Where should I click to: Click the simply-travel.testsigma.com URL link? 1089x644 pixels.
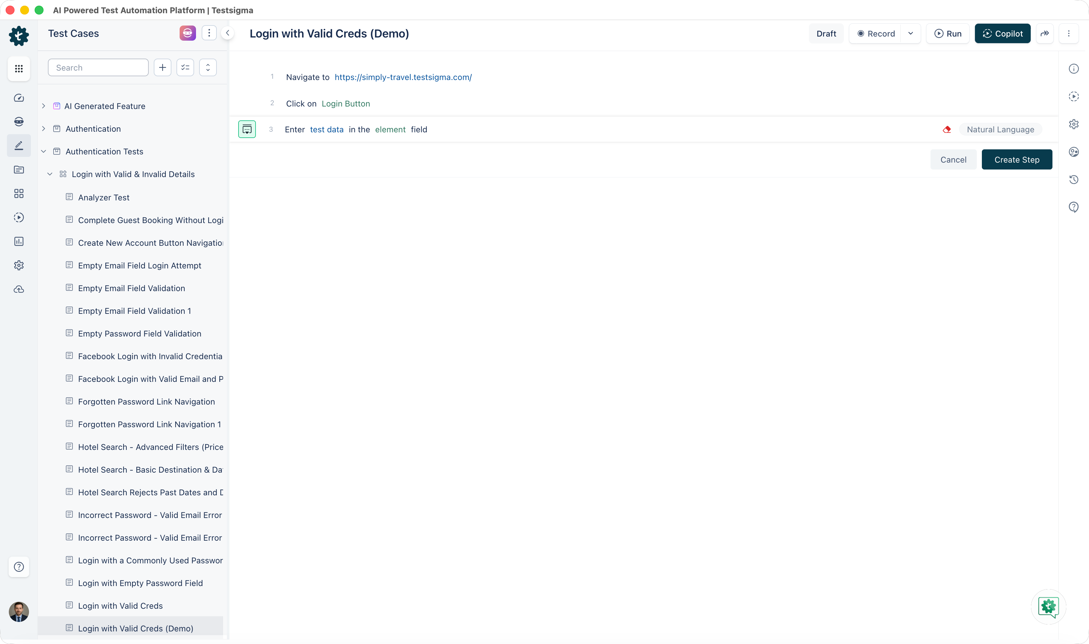[x=403, y=77]
